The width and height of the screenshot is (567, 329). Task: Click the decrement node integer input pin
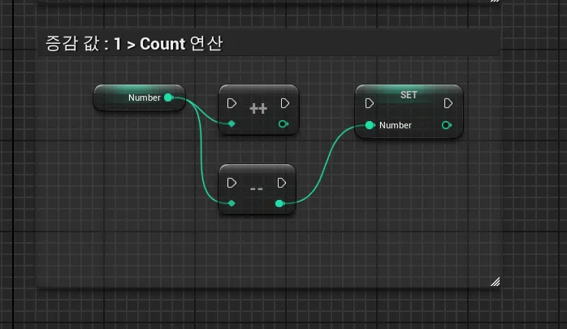click(x=232, y=203)
